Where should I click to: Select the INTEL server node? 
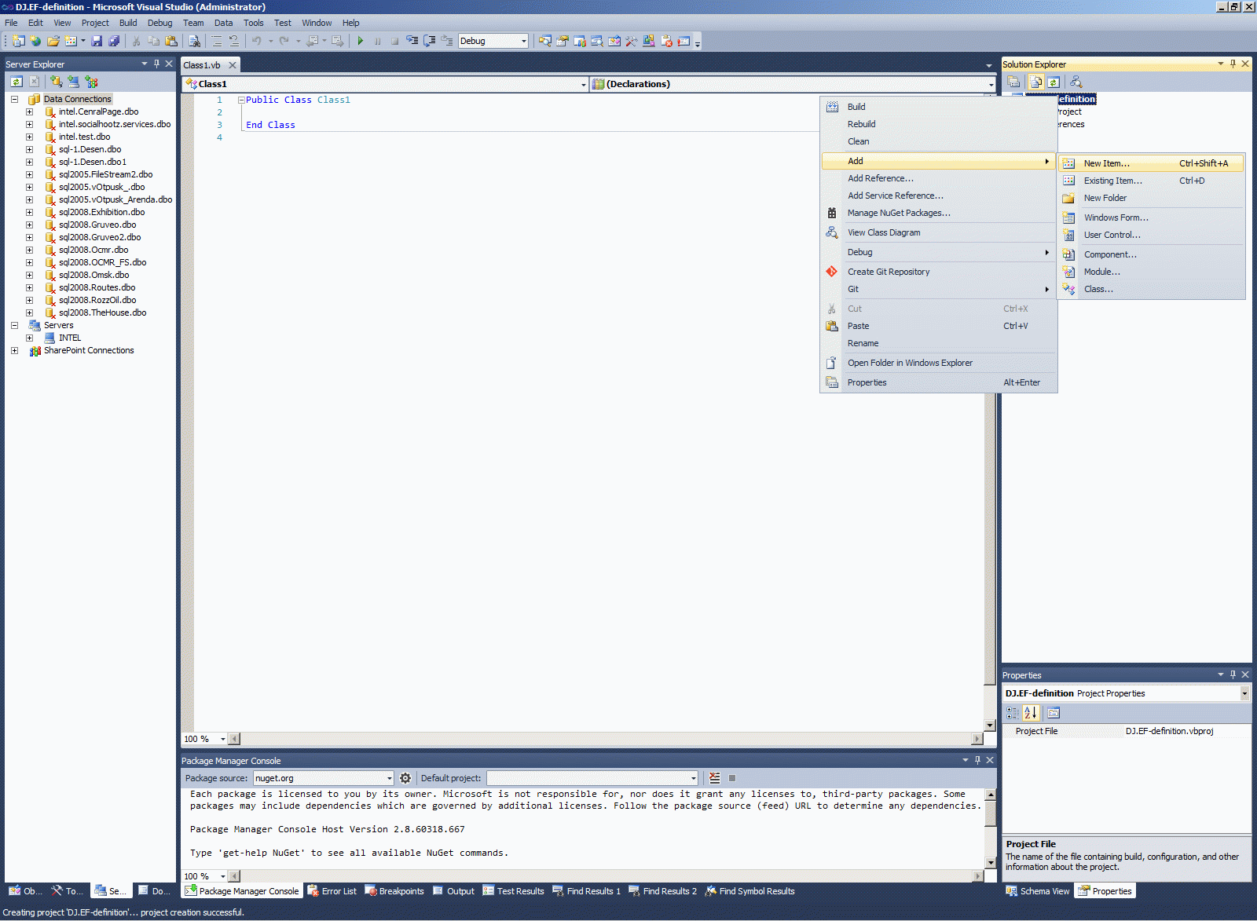70,338
